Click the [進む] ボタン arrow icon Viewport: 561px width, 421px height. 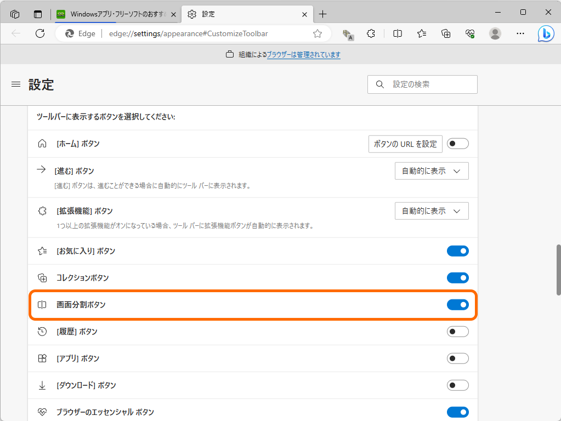pos(42,169)
